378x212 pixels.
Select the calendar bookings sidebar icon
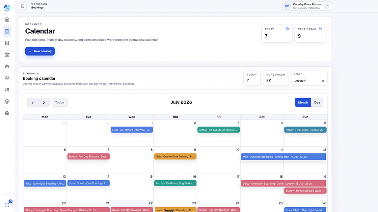(7, 31)
